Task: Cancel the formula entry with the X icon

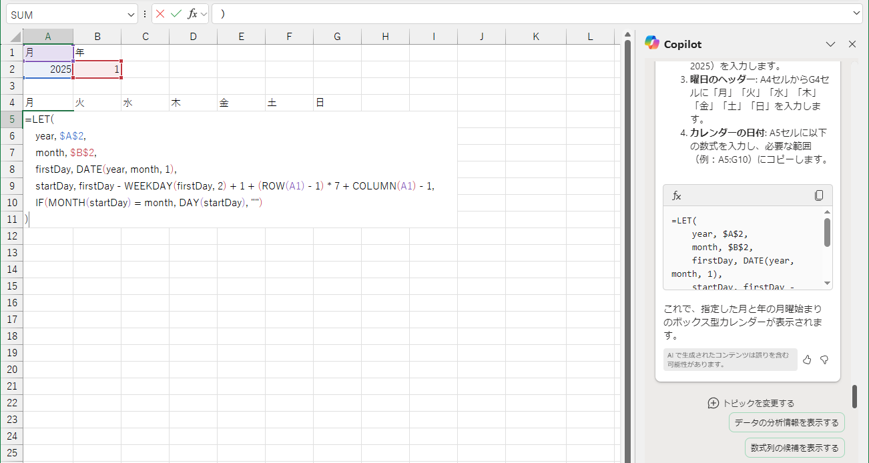Action: (160, 14)
